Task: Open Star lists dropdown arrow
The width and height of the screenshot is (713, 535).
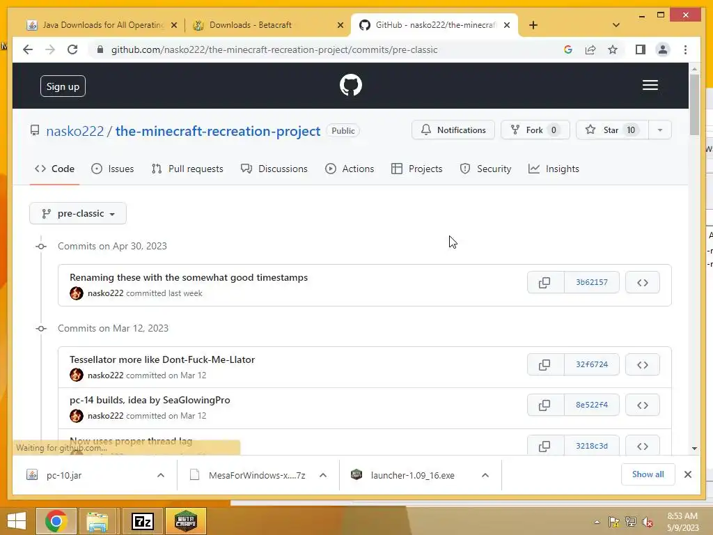Action: tap(660, 130)
